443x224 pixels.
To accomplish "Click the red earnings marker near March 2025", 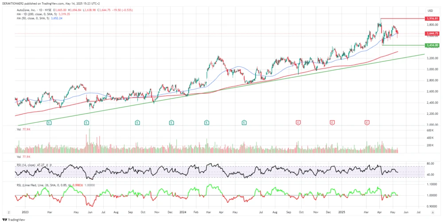I will pos(367,122).
